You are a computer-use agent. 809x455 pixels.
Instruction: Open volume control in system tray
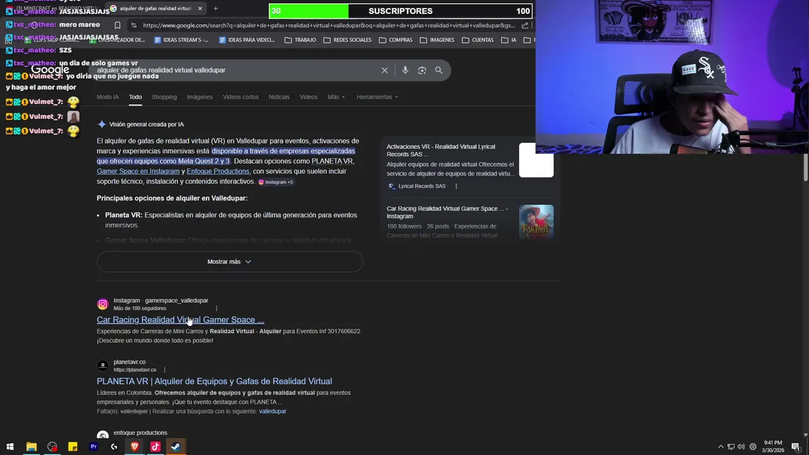741,447
